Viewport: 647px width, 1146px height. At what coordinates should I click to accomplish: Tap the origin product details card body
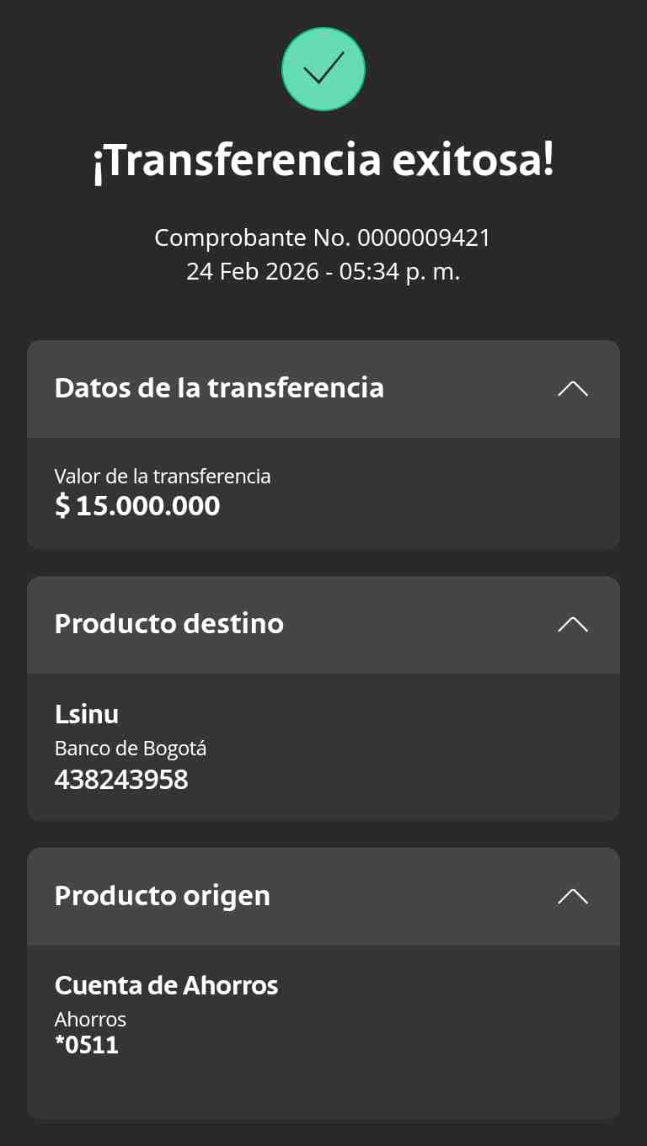point(323,1031)
